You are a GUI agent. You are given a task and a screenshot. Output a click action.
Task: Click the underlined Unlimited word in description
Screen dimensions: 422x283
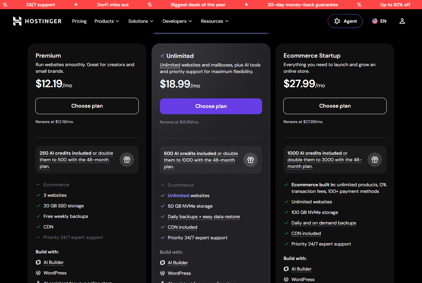[x=170, y=65]
